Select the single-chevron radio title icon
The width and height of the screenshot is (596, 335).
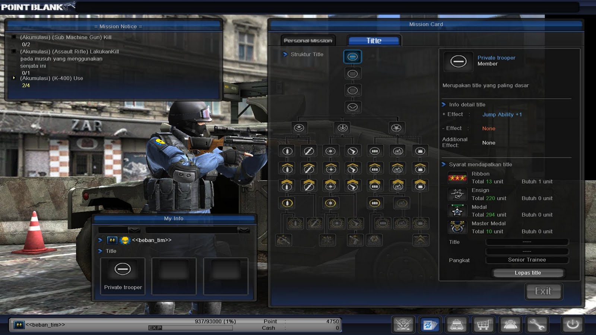coord(398,168)
